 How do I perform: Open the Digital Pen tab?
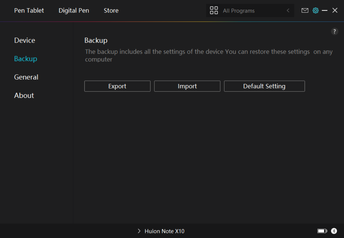pos(74,11)
